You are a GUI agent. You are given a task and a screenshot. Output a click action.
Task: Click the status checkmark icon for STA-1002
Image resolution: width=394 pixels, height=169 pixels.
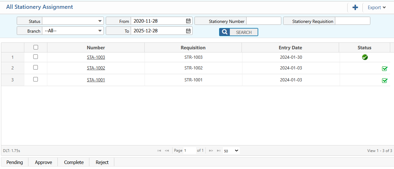385,68
